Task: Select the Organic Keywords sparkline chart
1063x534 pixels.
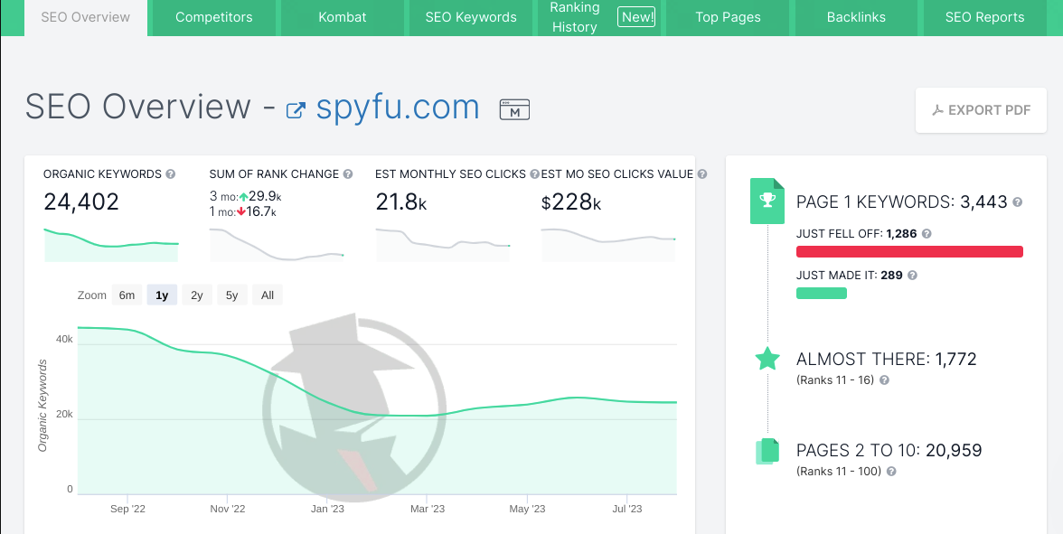Action: coord(111,245)
